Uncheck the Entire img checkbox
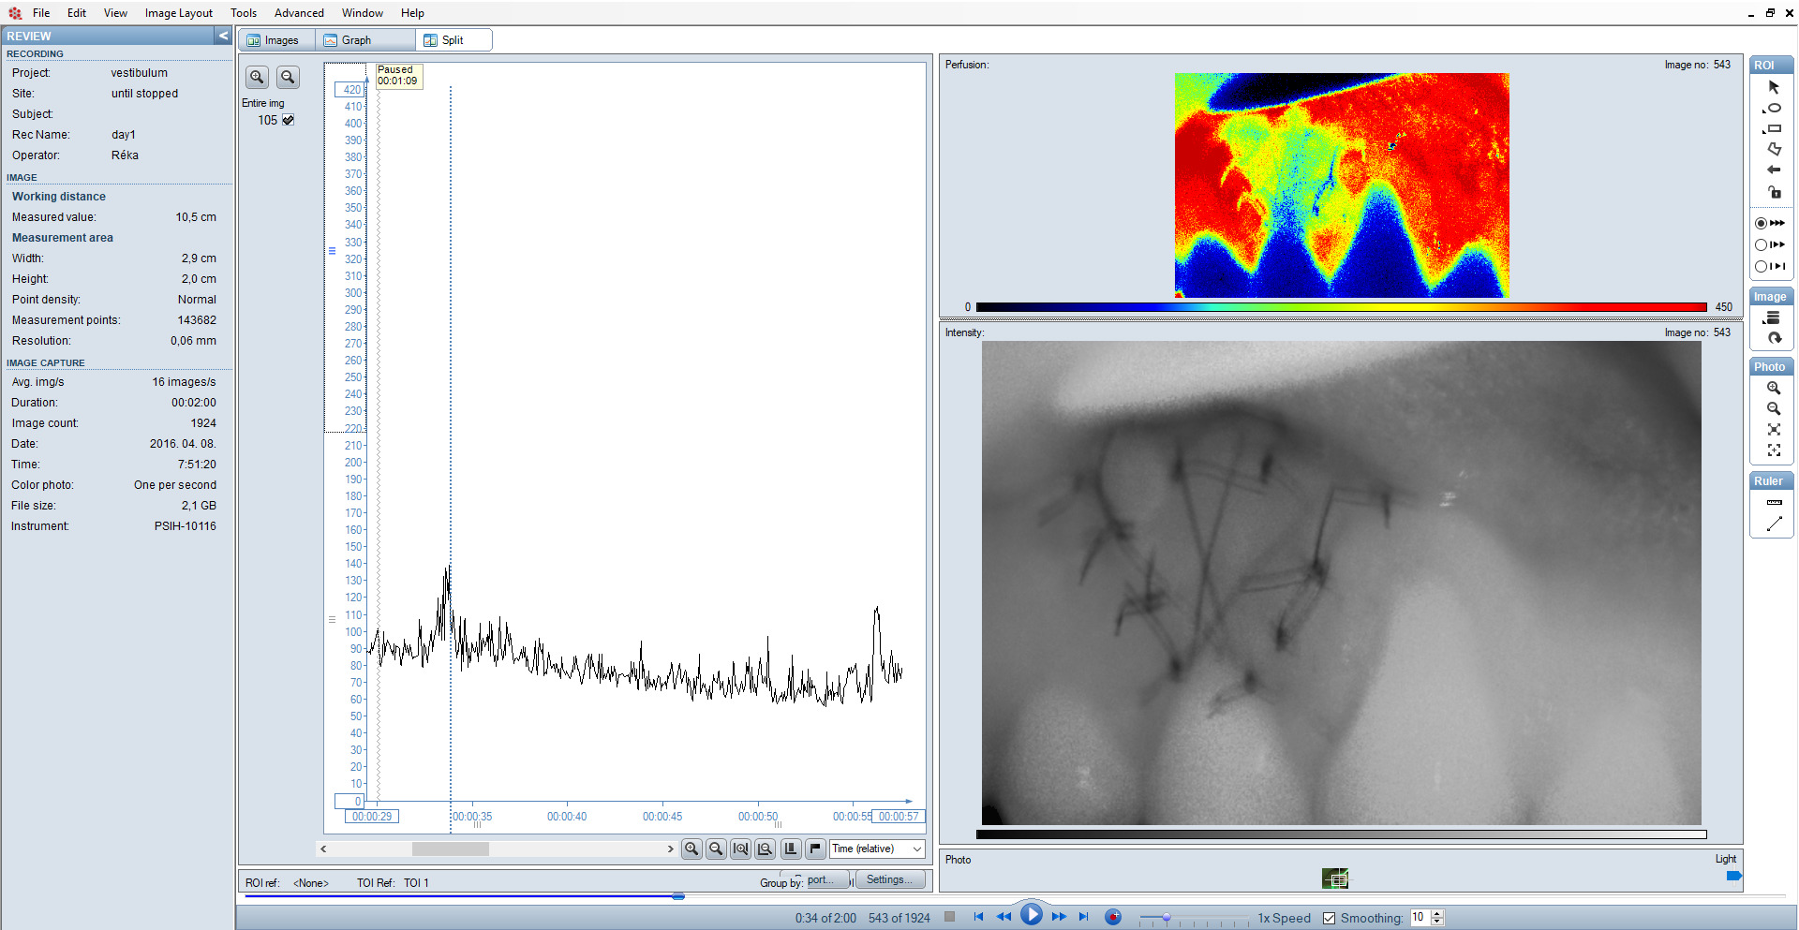Viewport: 1799px width, 930px height. tap(289, 120)
